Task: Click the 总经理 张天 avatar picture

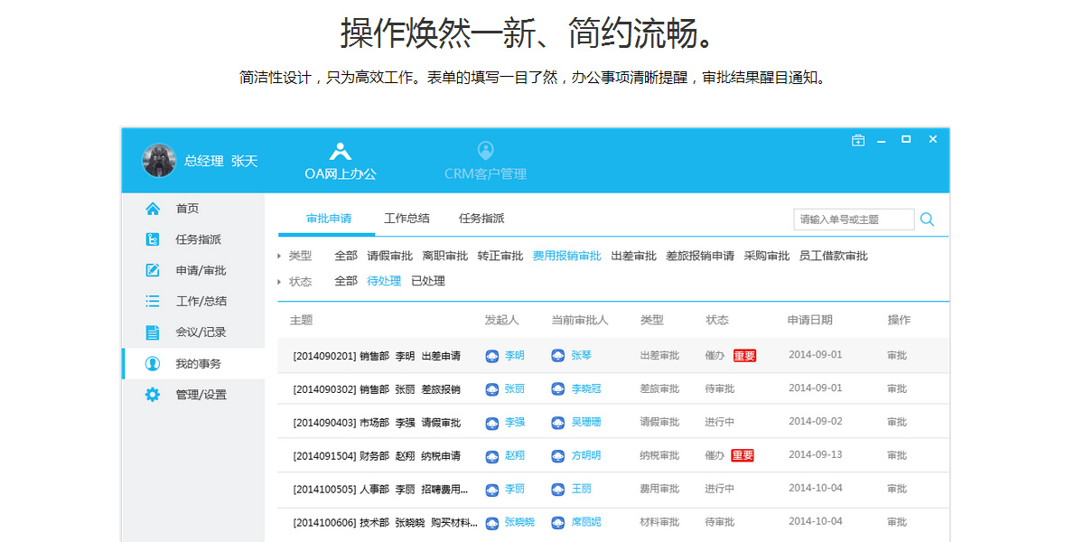Action: [x=159, y=161]
